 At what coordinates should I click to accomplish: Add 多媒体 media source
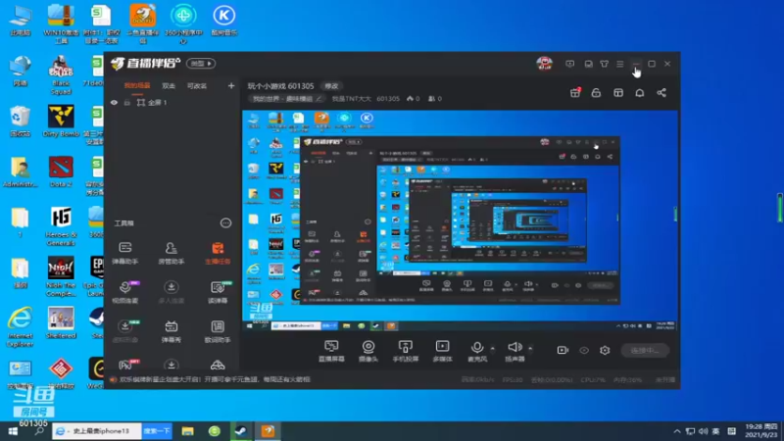coord(442,351)
